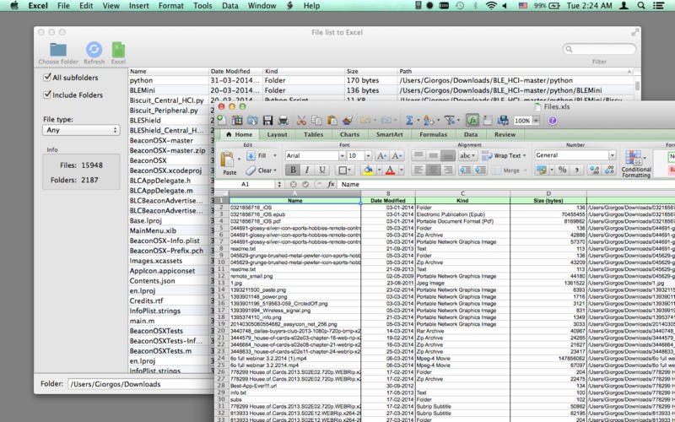The width and height of the screenshot is (675, 422).
Task: Open the borders dropdown button
Action: (345, 170)
